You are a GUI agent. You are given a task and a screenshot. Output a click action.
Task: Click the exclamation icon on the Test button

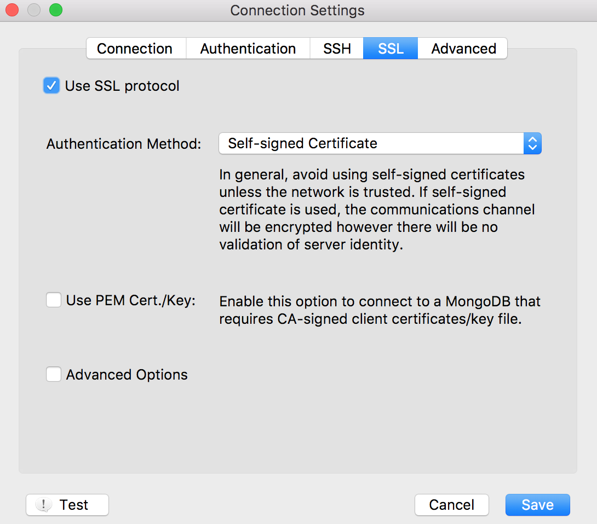(43, 504)
